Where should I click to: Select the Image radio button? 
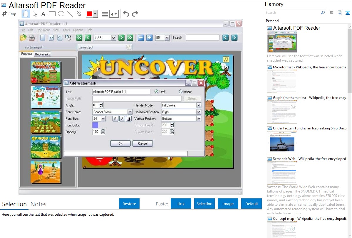pyautogui.click(x=180, y=92)
